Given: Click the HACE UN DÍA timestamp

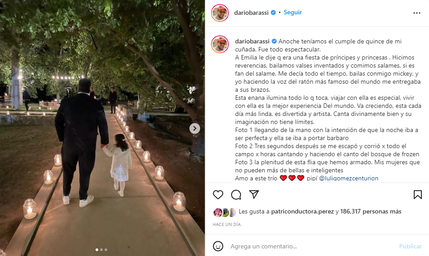Looking at the screenshot, I should 227,224.
